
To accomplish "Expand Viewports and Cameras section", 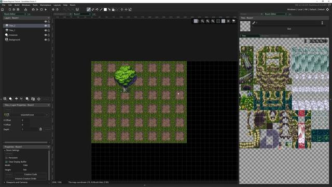I will (5, 182).
